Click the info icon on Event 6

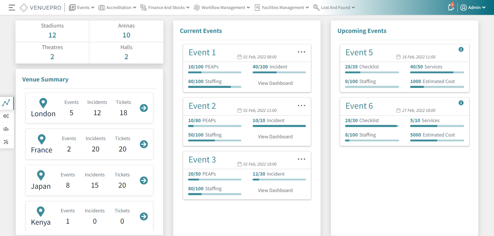[x=461, y=103]
